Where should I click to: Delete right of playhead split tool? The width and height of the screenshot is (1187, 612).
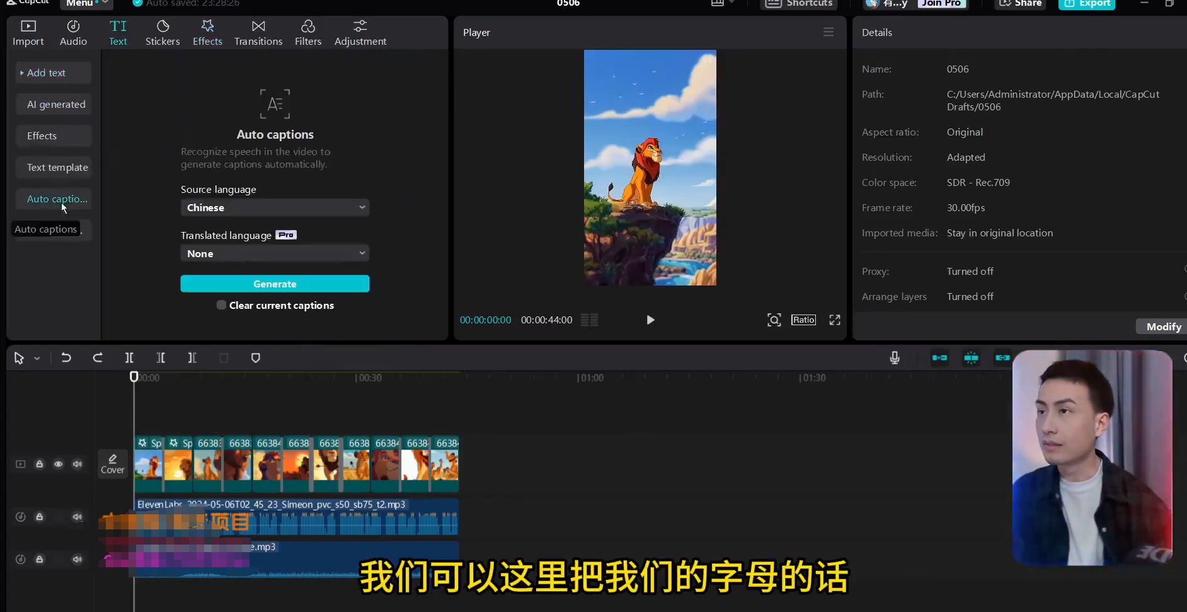point(192,358)
